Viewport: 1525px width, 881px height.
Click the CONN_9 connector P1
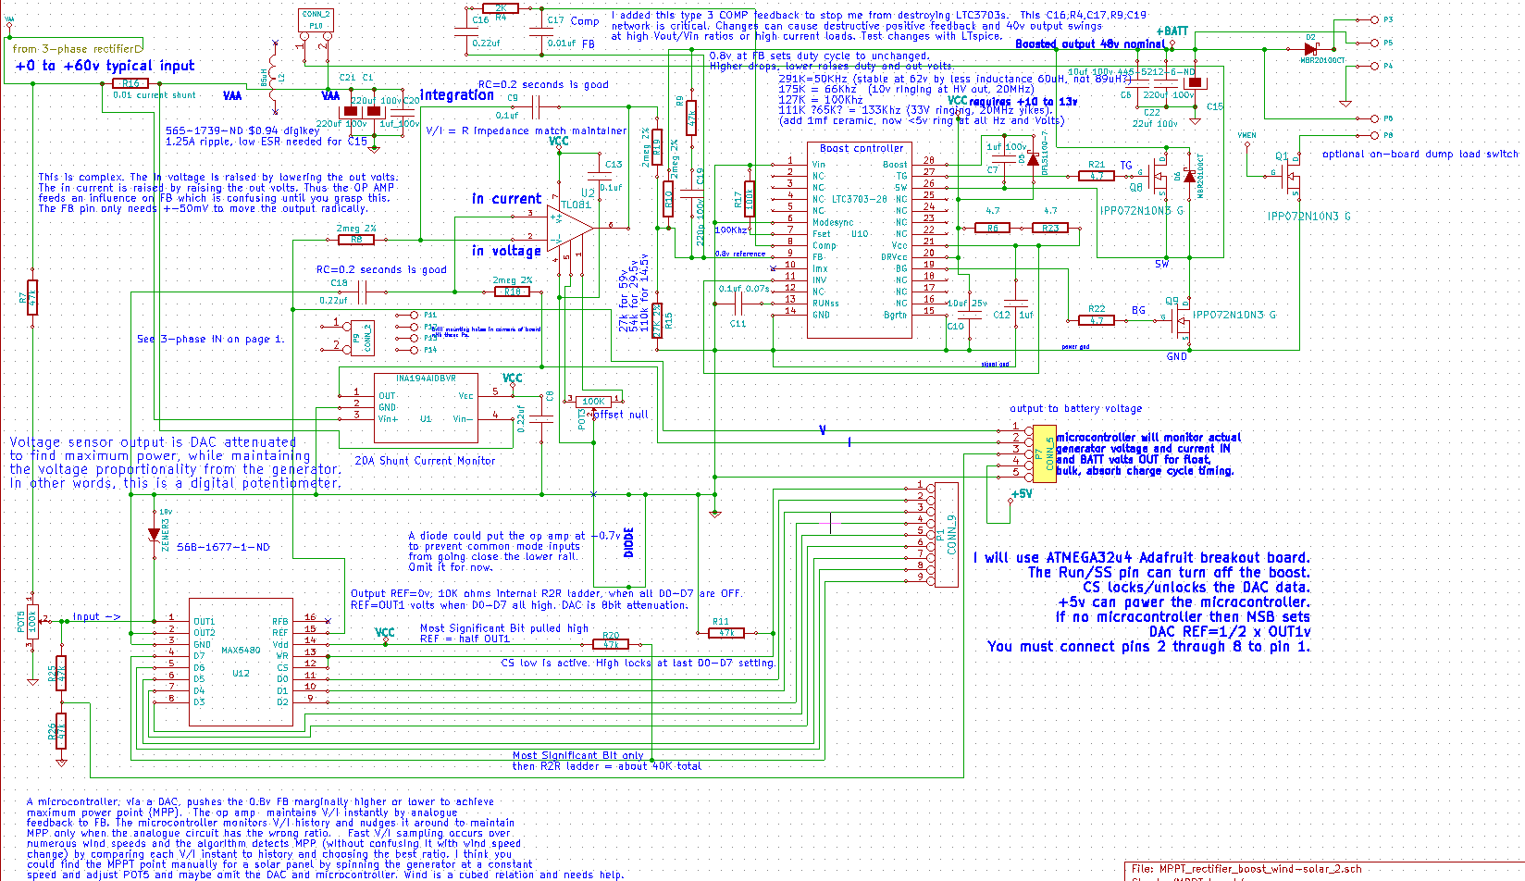pyautogui.click(x=946, y=535)
